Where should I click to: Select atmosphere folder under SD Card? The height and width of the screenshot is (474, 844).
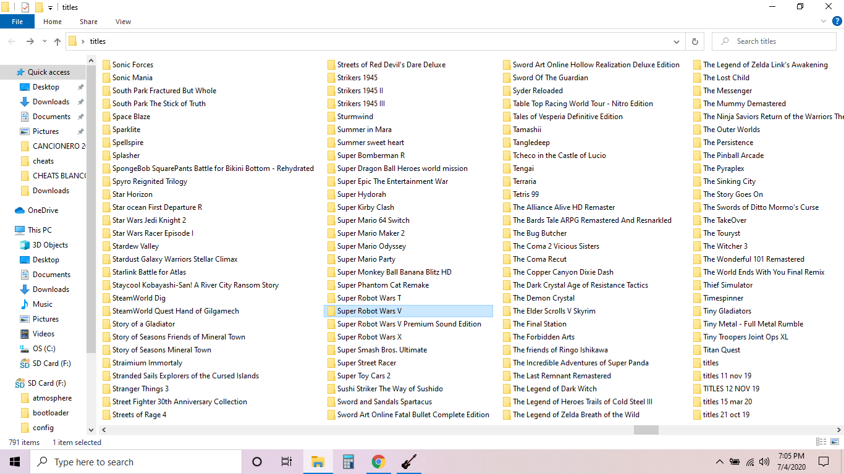pos(52,398)
